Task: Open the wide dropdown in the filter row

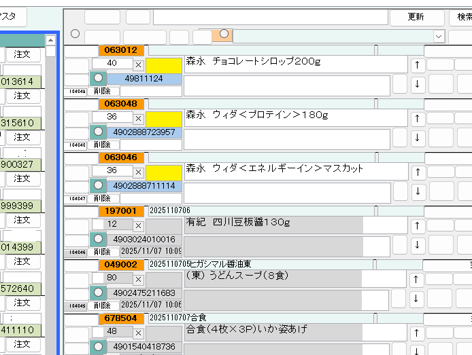Action: 439,37
